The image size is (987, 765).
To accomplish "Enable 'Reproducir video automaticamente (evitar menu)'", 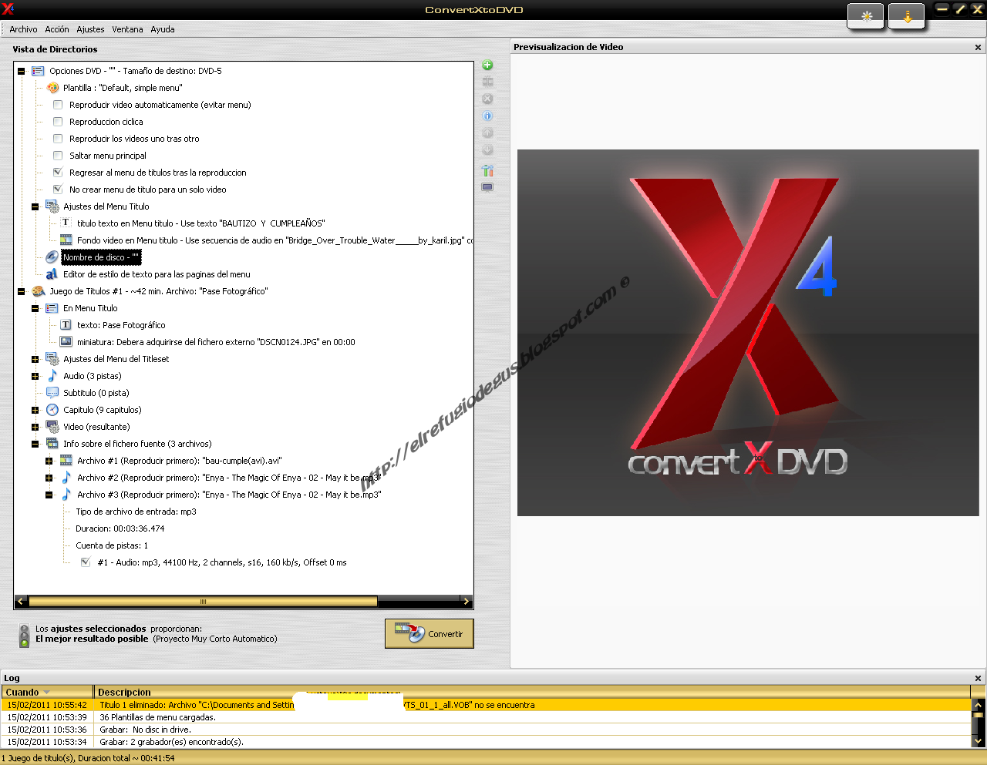I will tap(58, 105).
